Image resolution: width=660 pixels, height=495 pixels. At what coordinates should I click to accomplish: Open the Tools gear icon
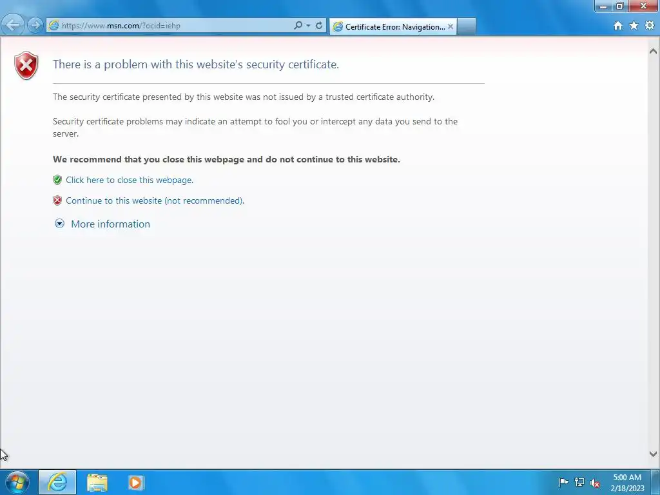pyautogui.click(x=650, y=26)
